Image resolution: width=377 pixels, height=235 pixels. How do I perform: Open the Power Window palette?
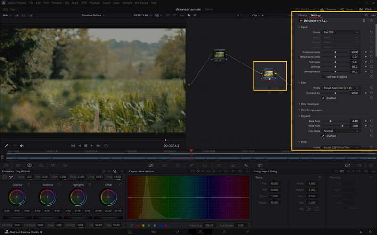205,165
